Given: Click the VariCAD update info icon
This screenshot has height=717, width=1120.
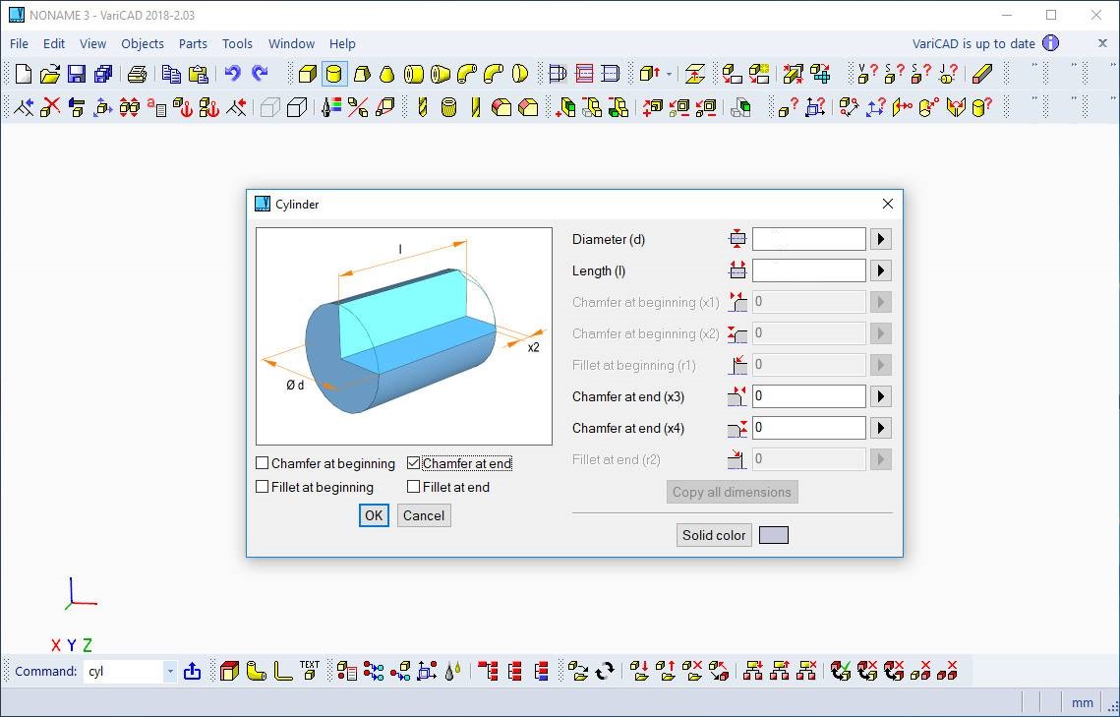Looking at the screenshot, I should [1051, 43].
